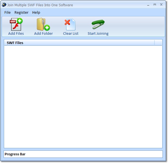
Task: Click the Add Files SWF icon
Action: 16,24
